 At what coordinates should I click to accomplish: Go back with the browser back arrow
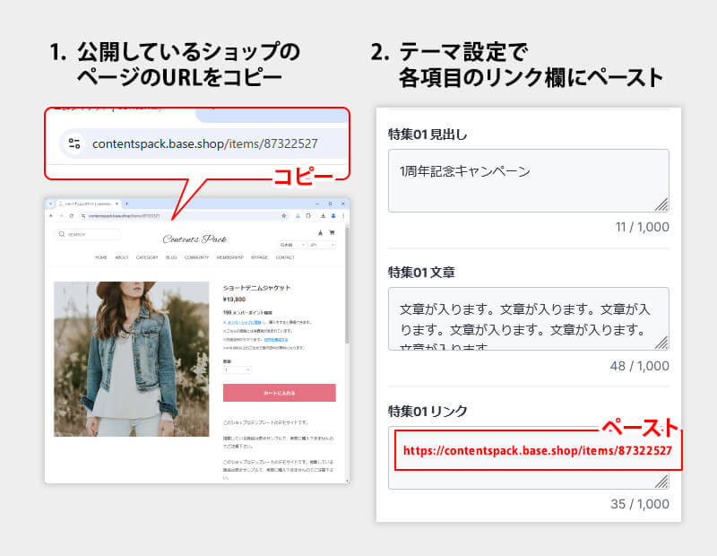(51, 215)
